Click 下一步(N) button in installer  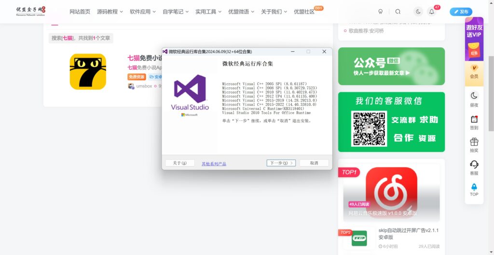(x=281, y=163)
